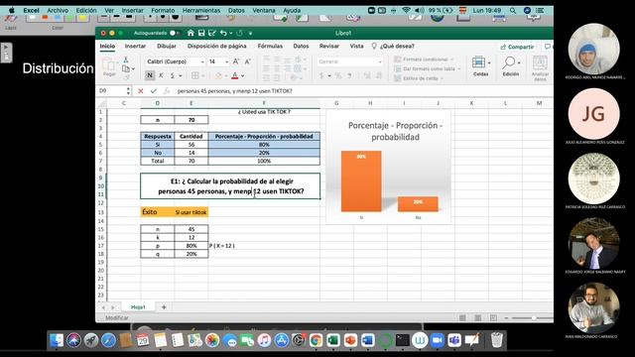Click the ¿Qué desea? search box
The height and width of the screenshot is (357, 635).
(x=393, y=47)
